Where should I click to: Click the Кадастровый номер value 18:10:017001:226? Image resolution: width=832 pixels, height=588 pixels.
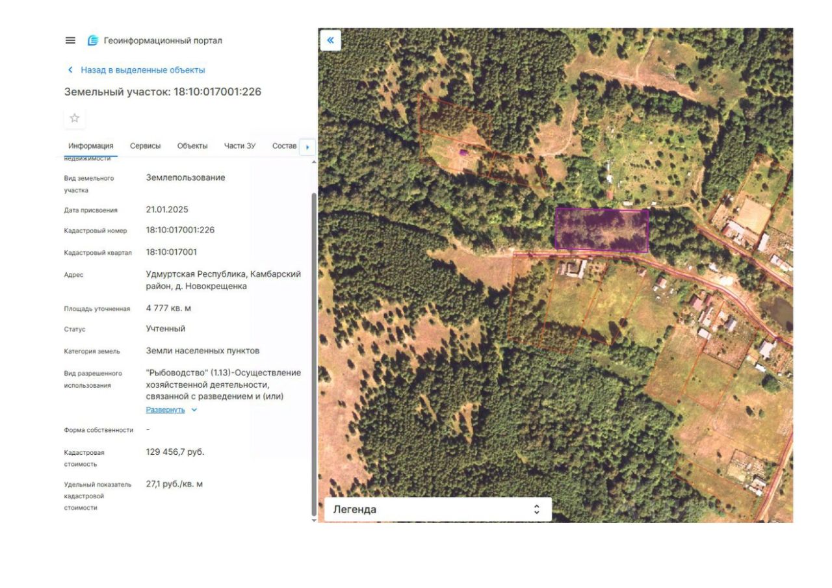point(180,230)
